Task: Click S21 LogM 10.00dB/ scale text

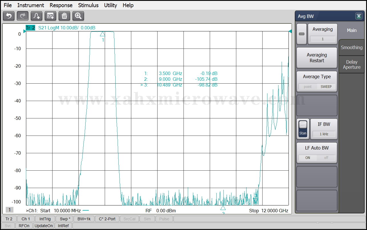Action: [58, 28]
